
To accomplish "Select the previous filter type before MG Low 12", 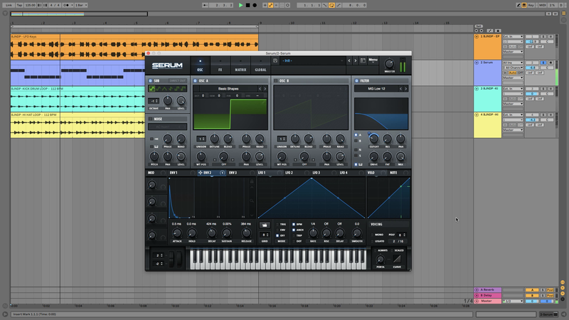I will [x=400, y=88].
